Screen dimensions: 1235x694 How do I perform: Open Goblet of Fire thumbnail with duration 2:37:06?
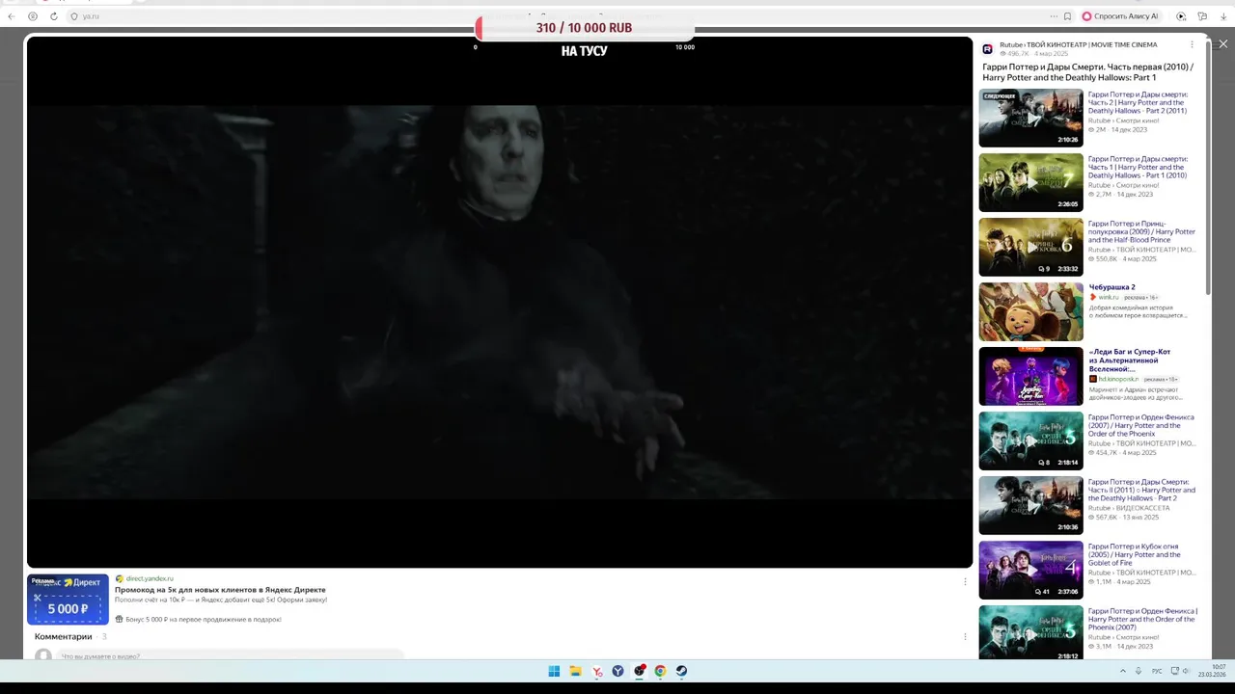tap(1030, 570)
